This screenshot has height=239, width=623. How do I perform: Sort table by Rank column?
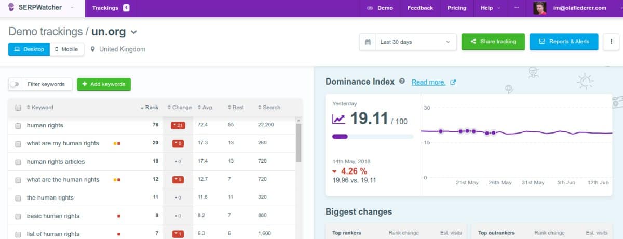coord(150,108)
